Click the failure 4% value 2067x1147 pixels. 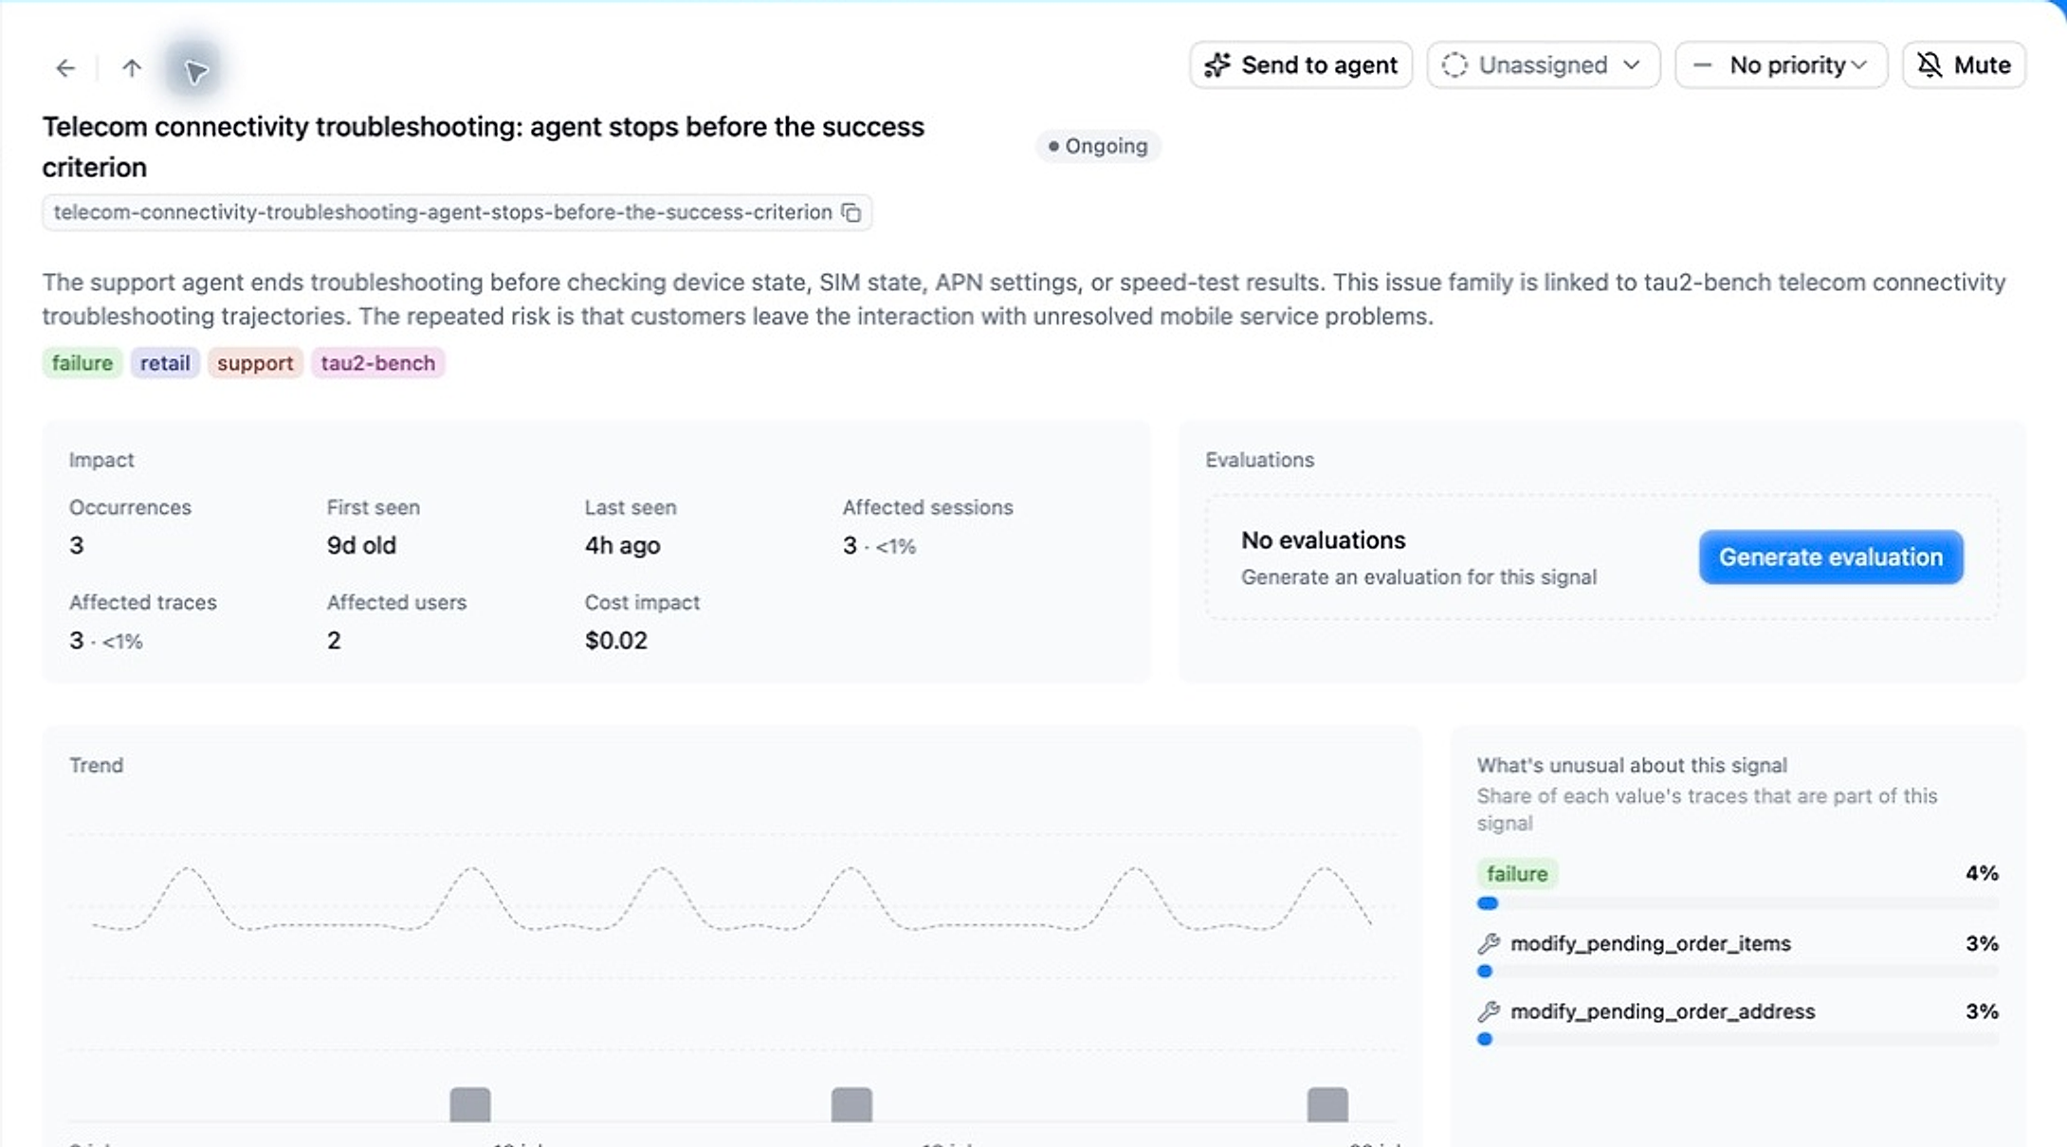(x=1982, y=874)
